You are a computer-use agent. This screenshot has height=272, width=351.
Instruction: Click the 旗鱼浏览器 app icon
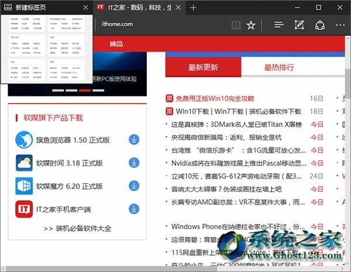pyautogui.click(x=24, y=140)
